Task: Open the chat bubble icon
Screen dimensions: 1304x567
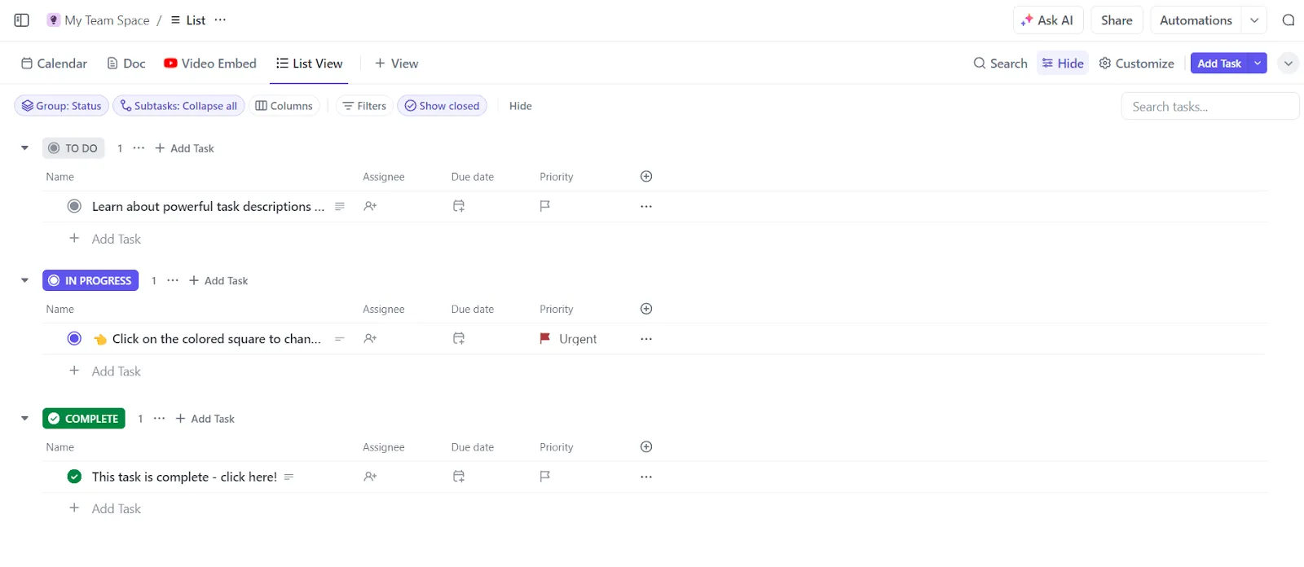Action: pos(1289,20)
